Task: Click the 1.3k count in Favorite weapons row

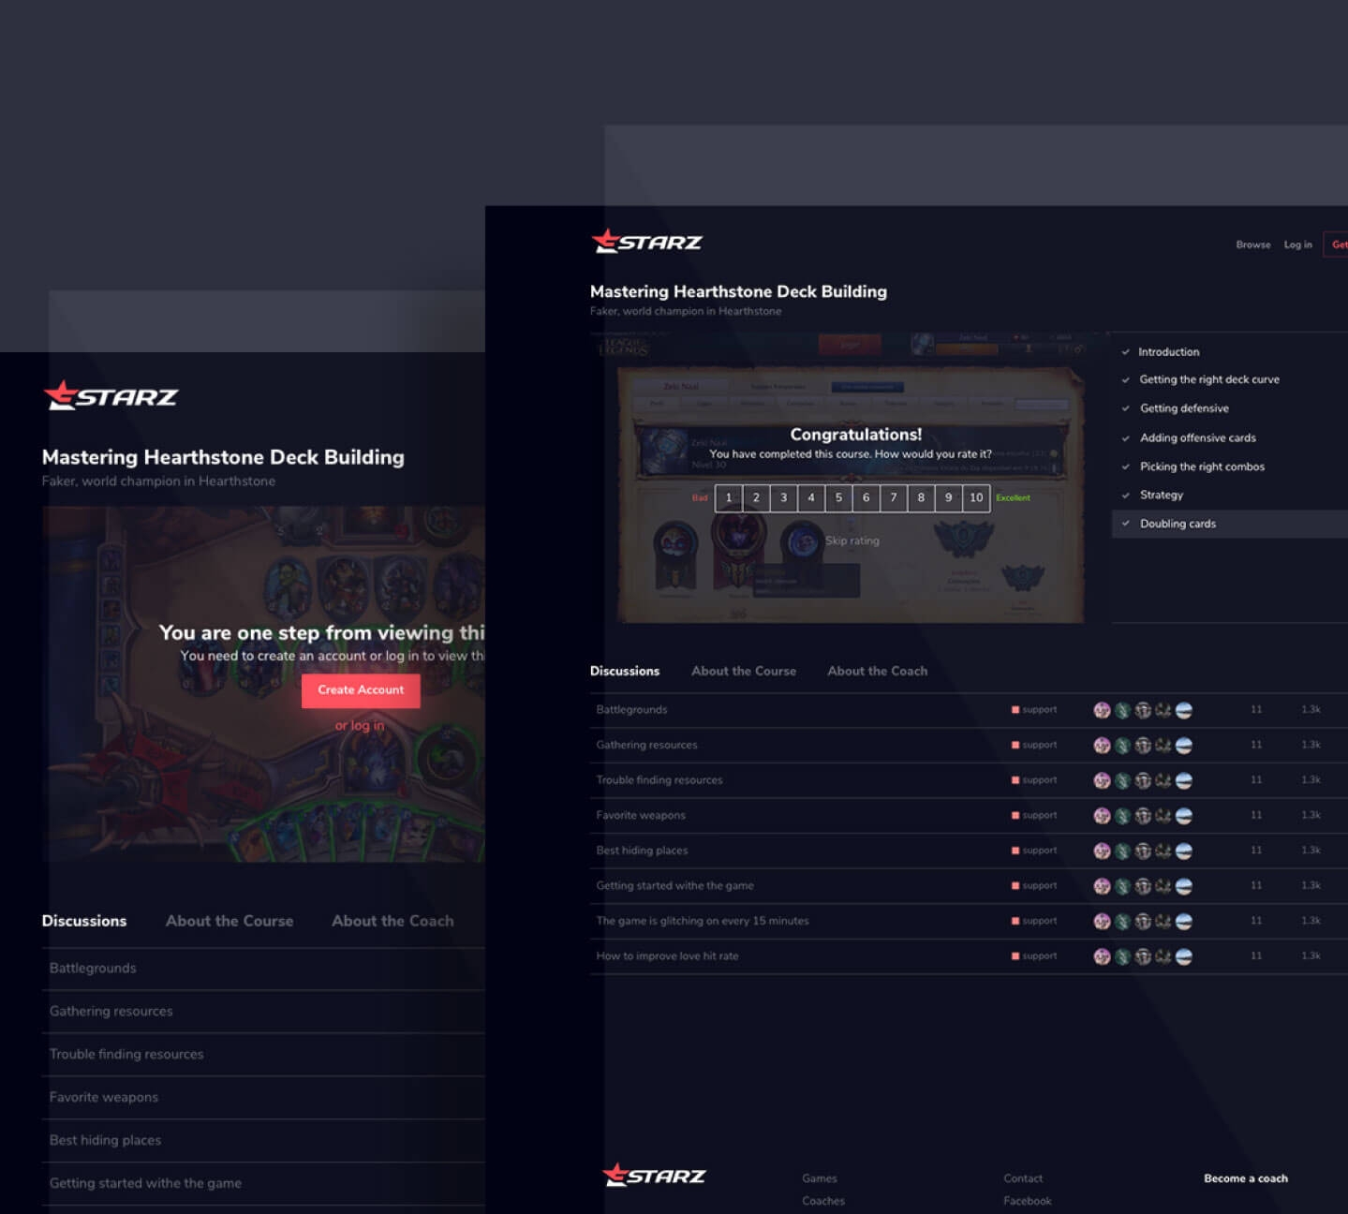Action: pos(1311,816)
